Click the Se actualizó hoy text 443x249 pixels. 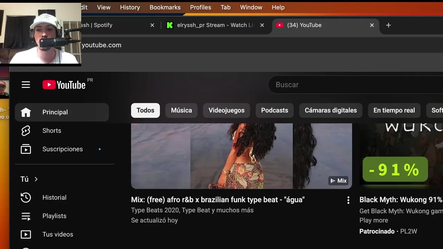point(154,220)
